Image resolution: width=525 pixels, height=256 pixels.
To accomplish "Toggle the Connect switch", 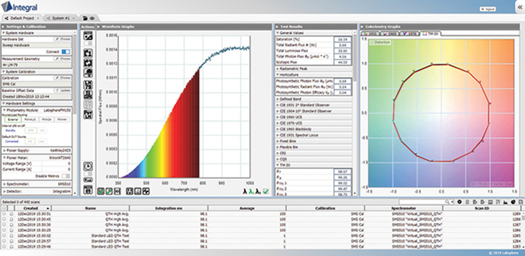I will pos(66,51).
